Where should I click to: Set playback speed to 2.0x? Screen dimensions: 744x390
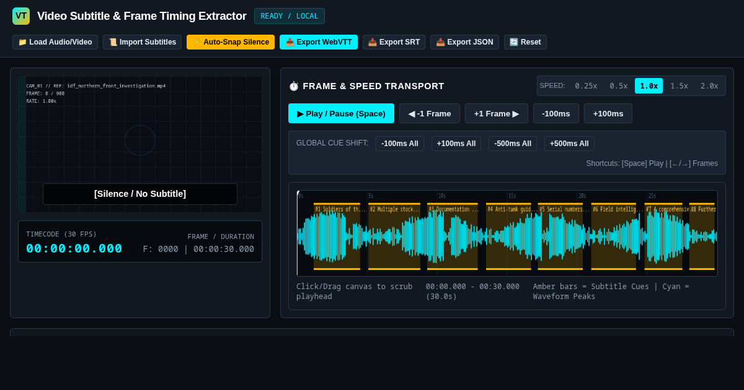pyautogui.click(x=709, y=86)
